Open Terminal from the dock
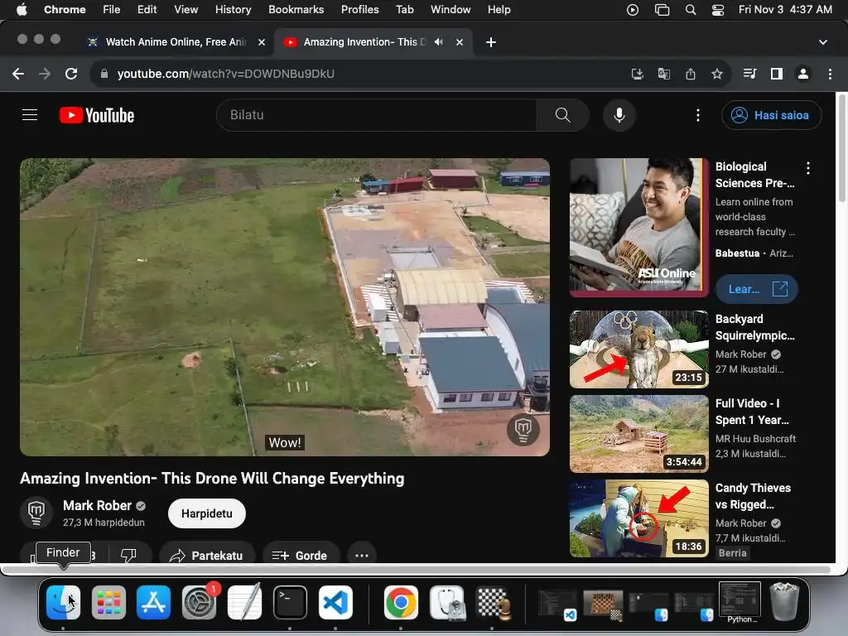Screen dimensions: 848x636 pos(290,603)
